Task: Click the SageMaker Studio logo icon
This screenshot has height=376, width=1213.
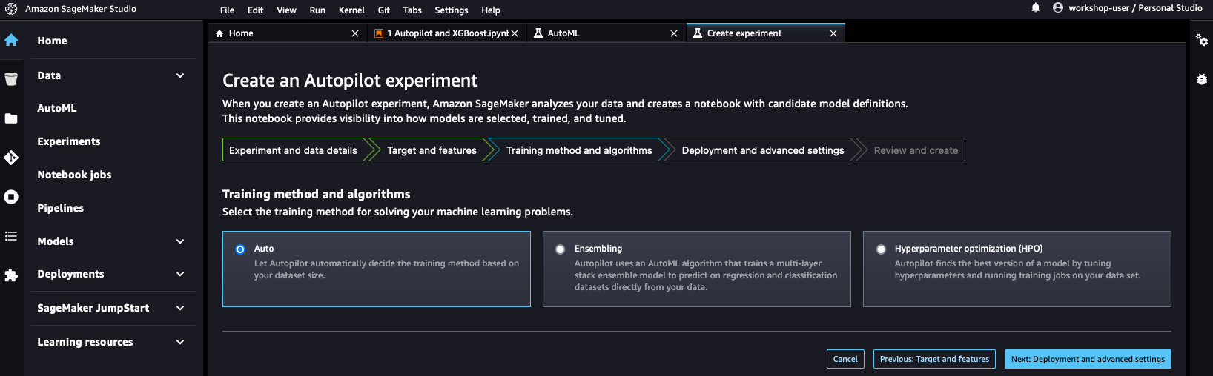Action: 11,9
